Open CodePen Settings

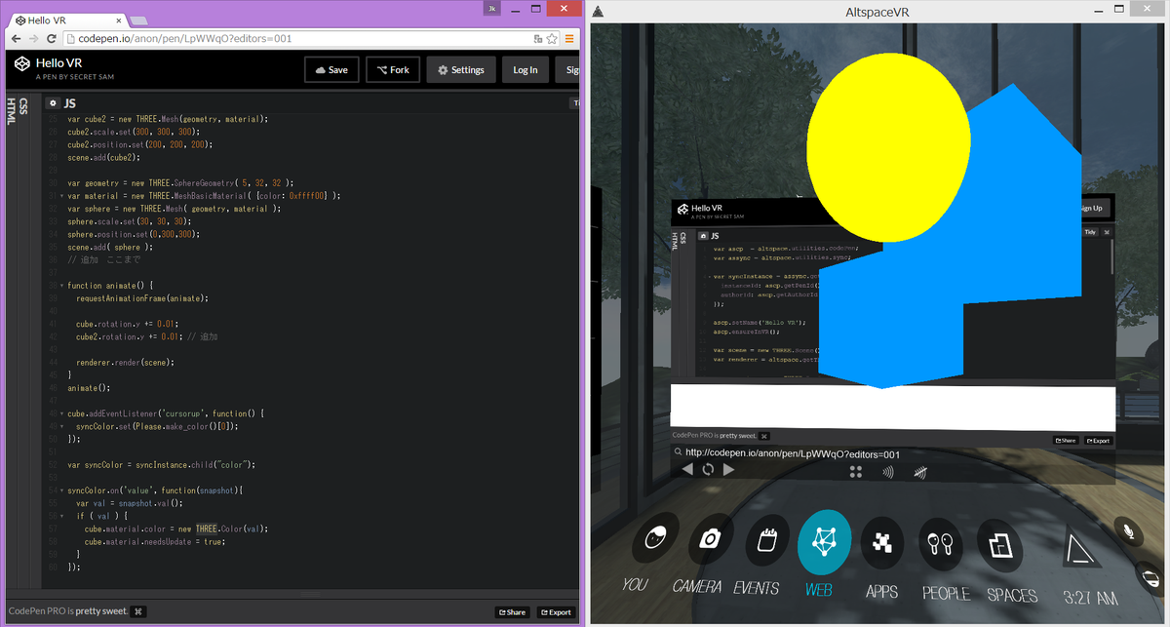[x=461, y=69]
